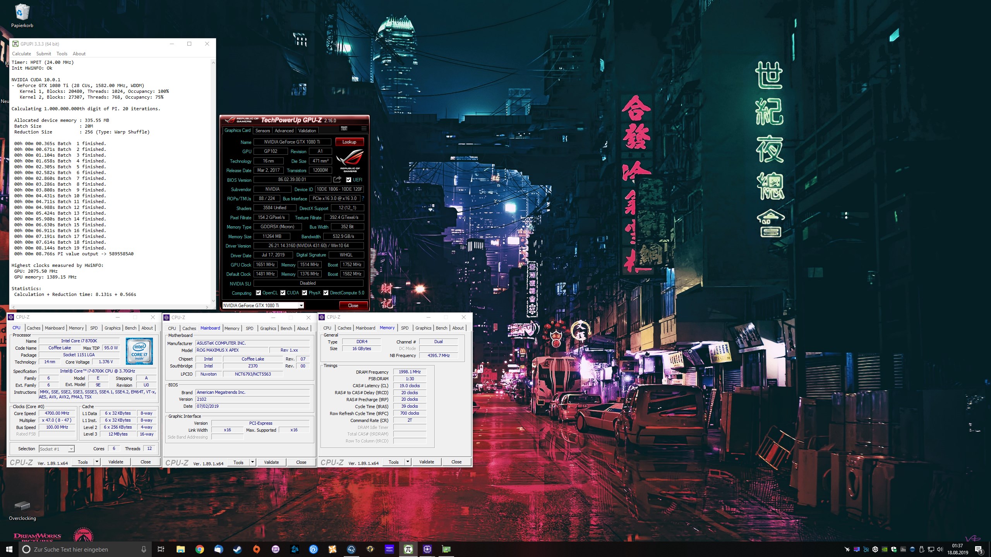
Task: Open the Windows Start menu
Action: click(x=9, y=549)
